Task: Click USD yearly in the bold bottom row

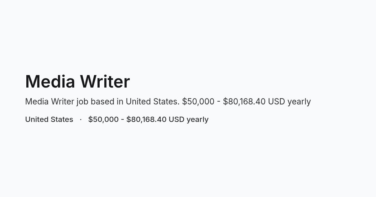Action: [x=189, y=119]
